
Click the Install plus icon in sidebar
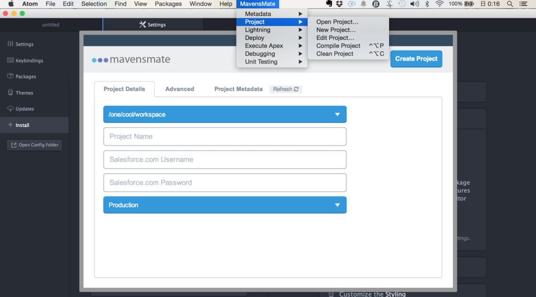point(10,125)
